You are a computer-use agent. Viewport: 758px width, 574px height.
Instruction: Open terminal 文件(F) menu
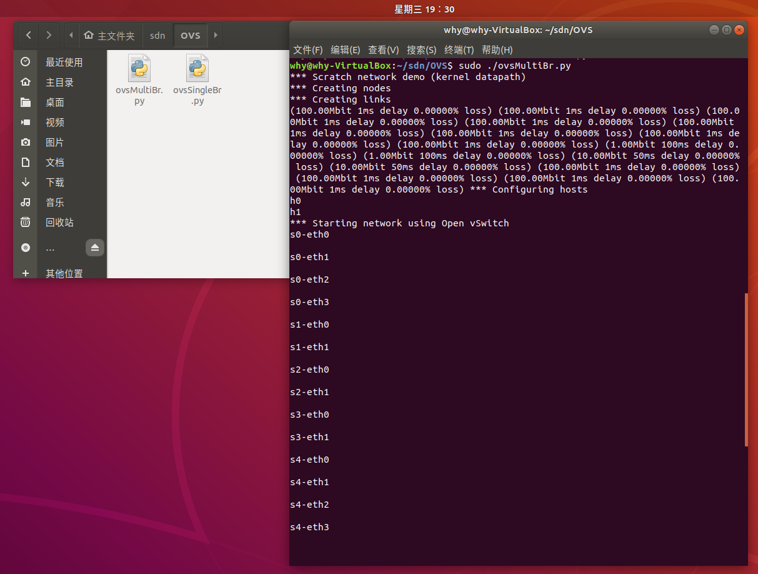(x=308, y=50)
